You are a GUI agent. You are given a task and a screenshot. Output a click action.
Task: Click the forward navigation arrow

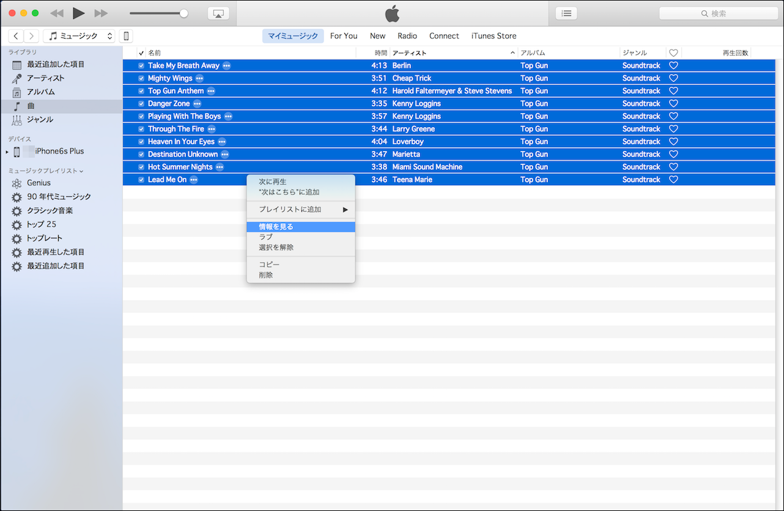pos(31,36)
